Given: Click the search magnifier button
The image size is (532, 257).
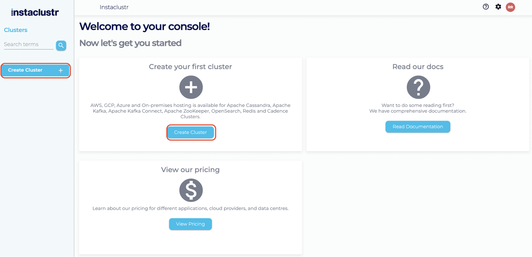Looking at the screenshot, I should click(61, 45).
